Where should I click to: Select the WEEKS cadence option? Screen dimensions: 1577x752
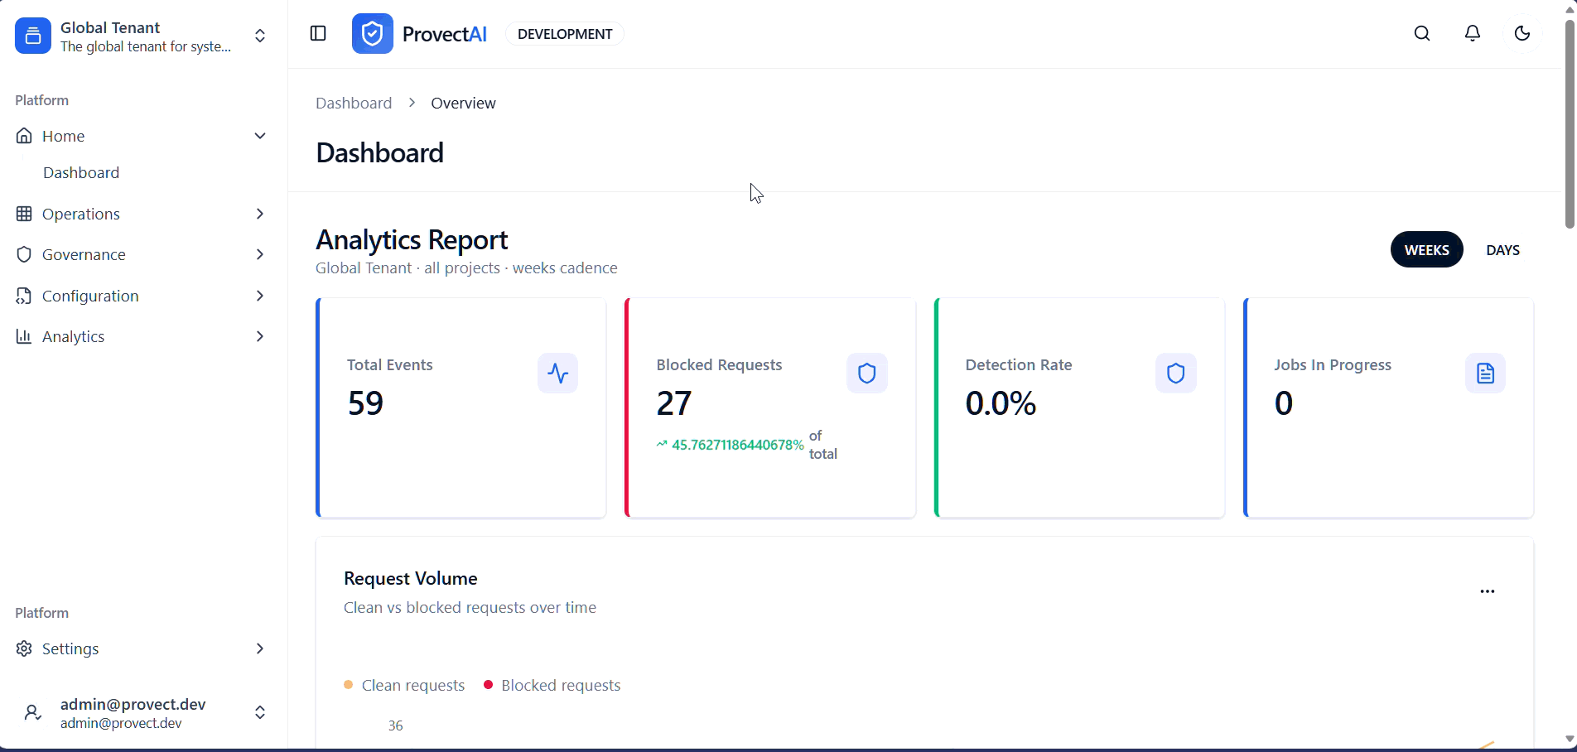click(x=1426, y=249)
